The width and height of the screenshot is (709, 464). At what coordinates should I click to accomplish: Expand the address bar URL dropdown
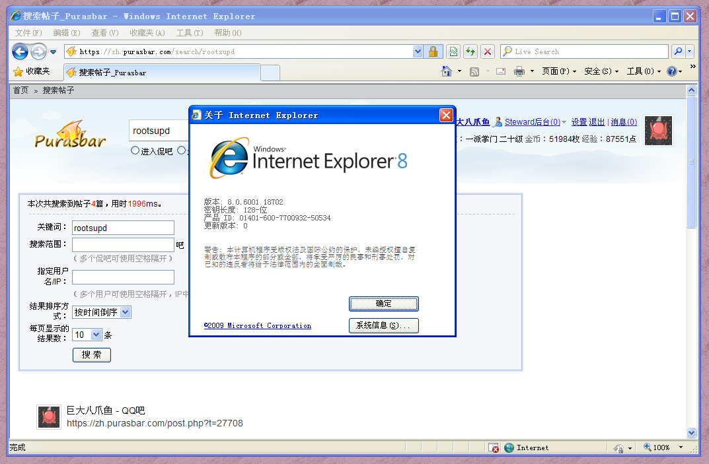pyautogui.click(x=418, y=51)
